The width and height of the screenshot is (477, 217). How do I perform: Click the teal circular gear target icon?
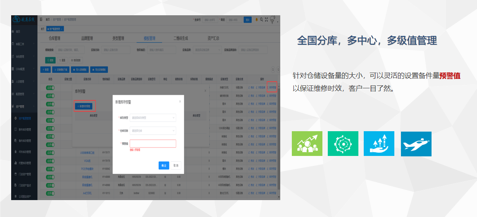[343, 144]
